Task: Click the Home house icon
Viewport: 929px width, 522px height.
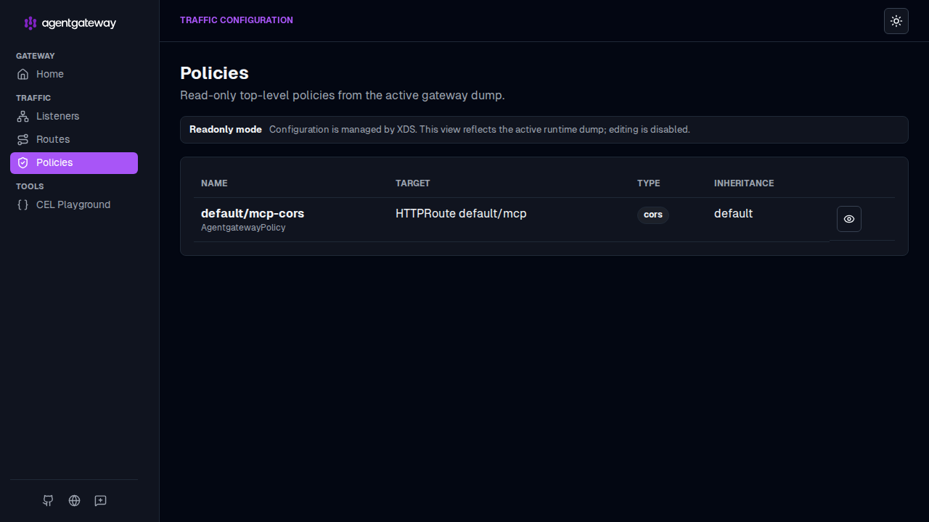Action: click(23, 74)
